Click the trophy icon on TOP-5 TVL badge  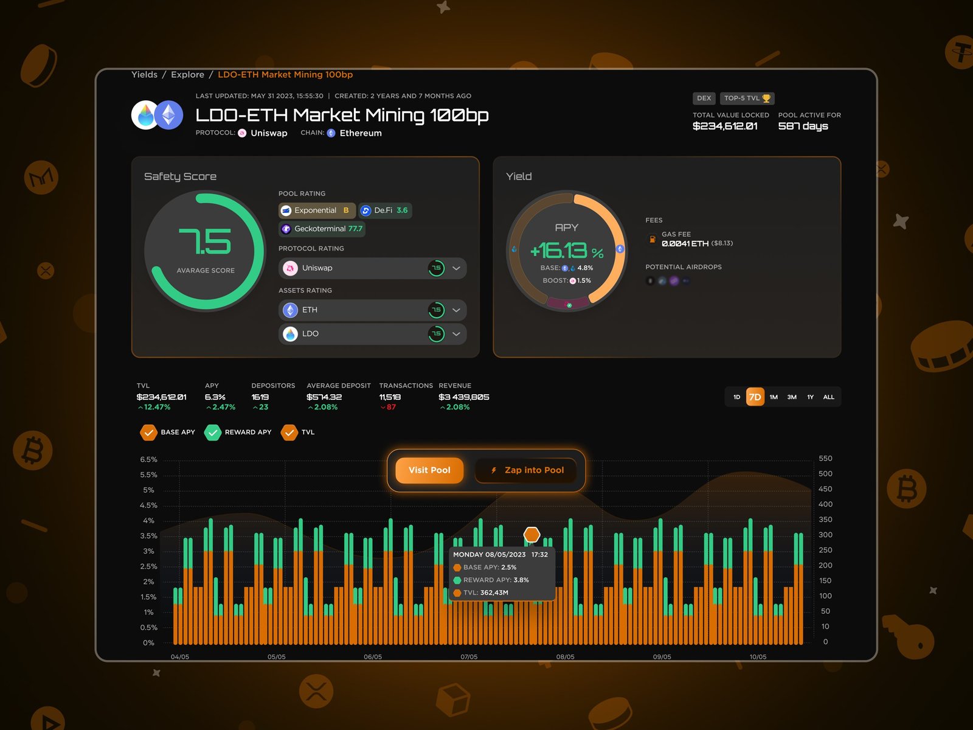[x=766, y=99]
